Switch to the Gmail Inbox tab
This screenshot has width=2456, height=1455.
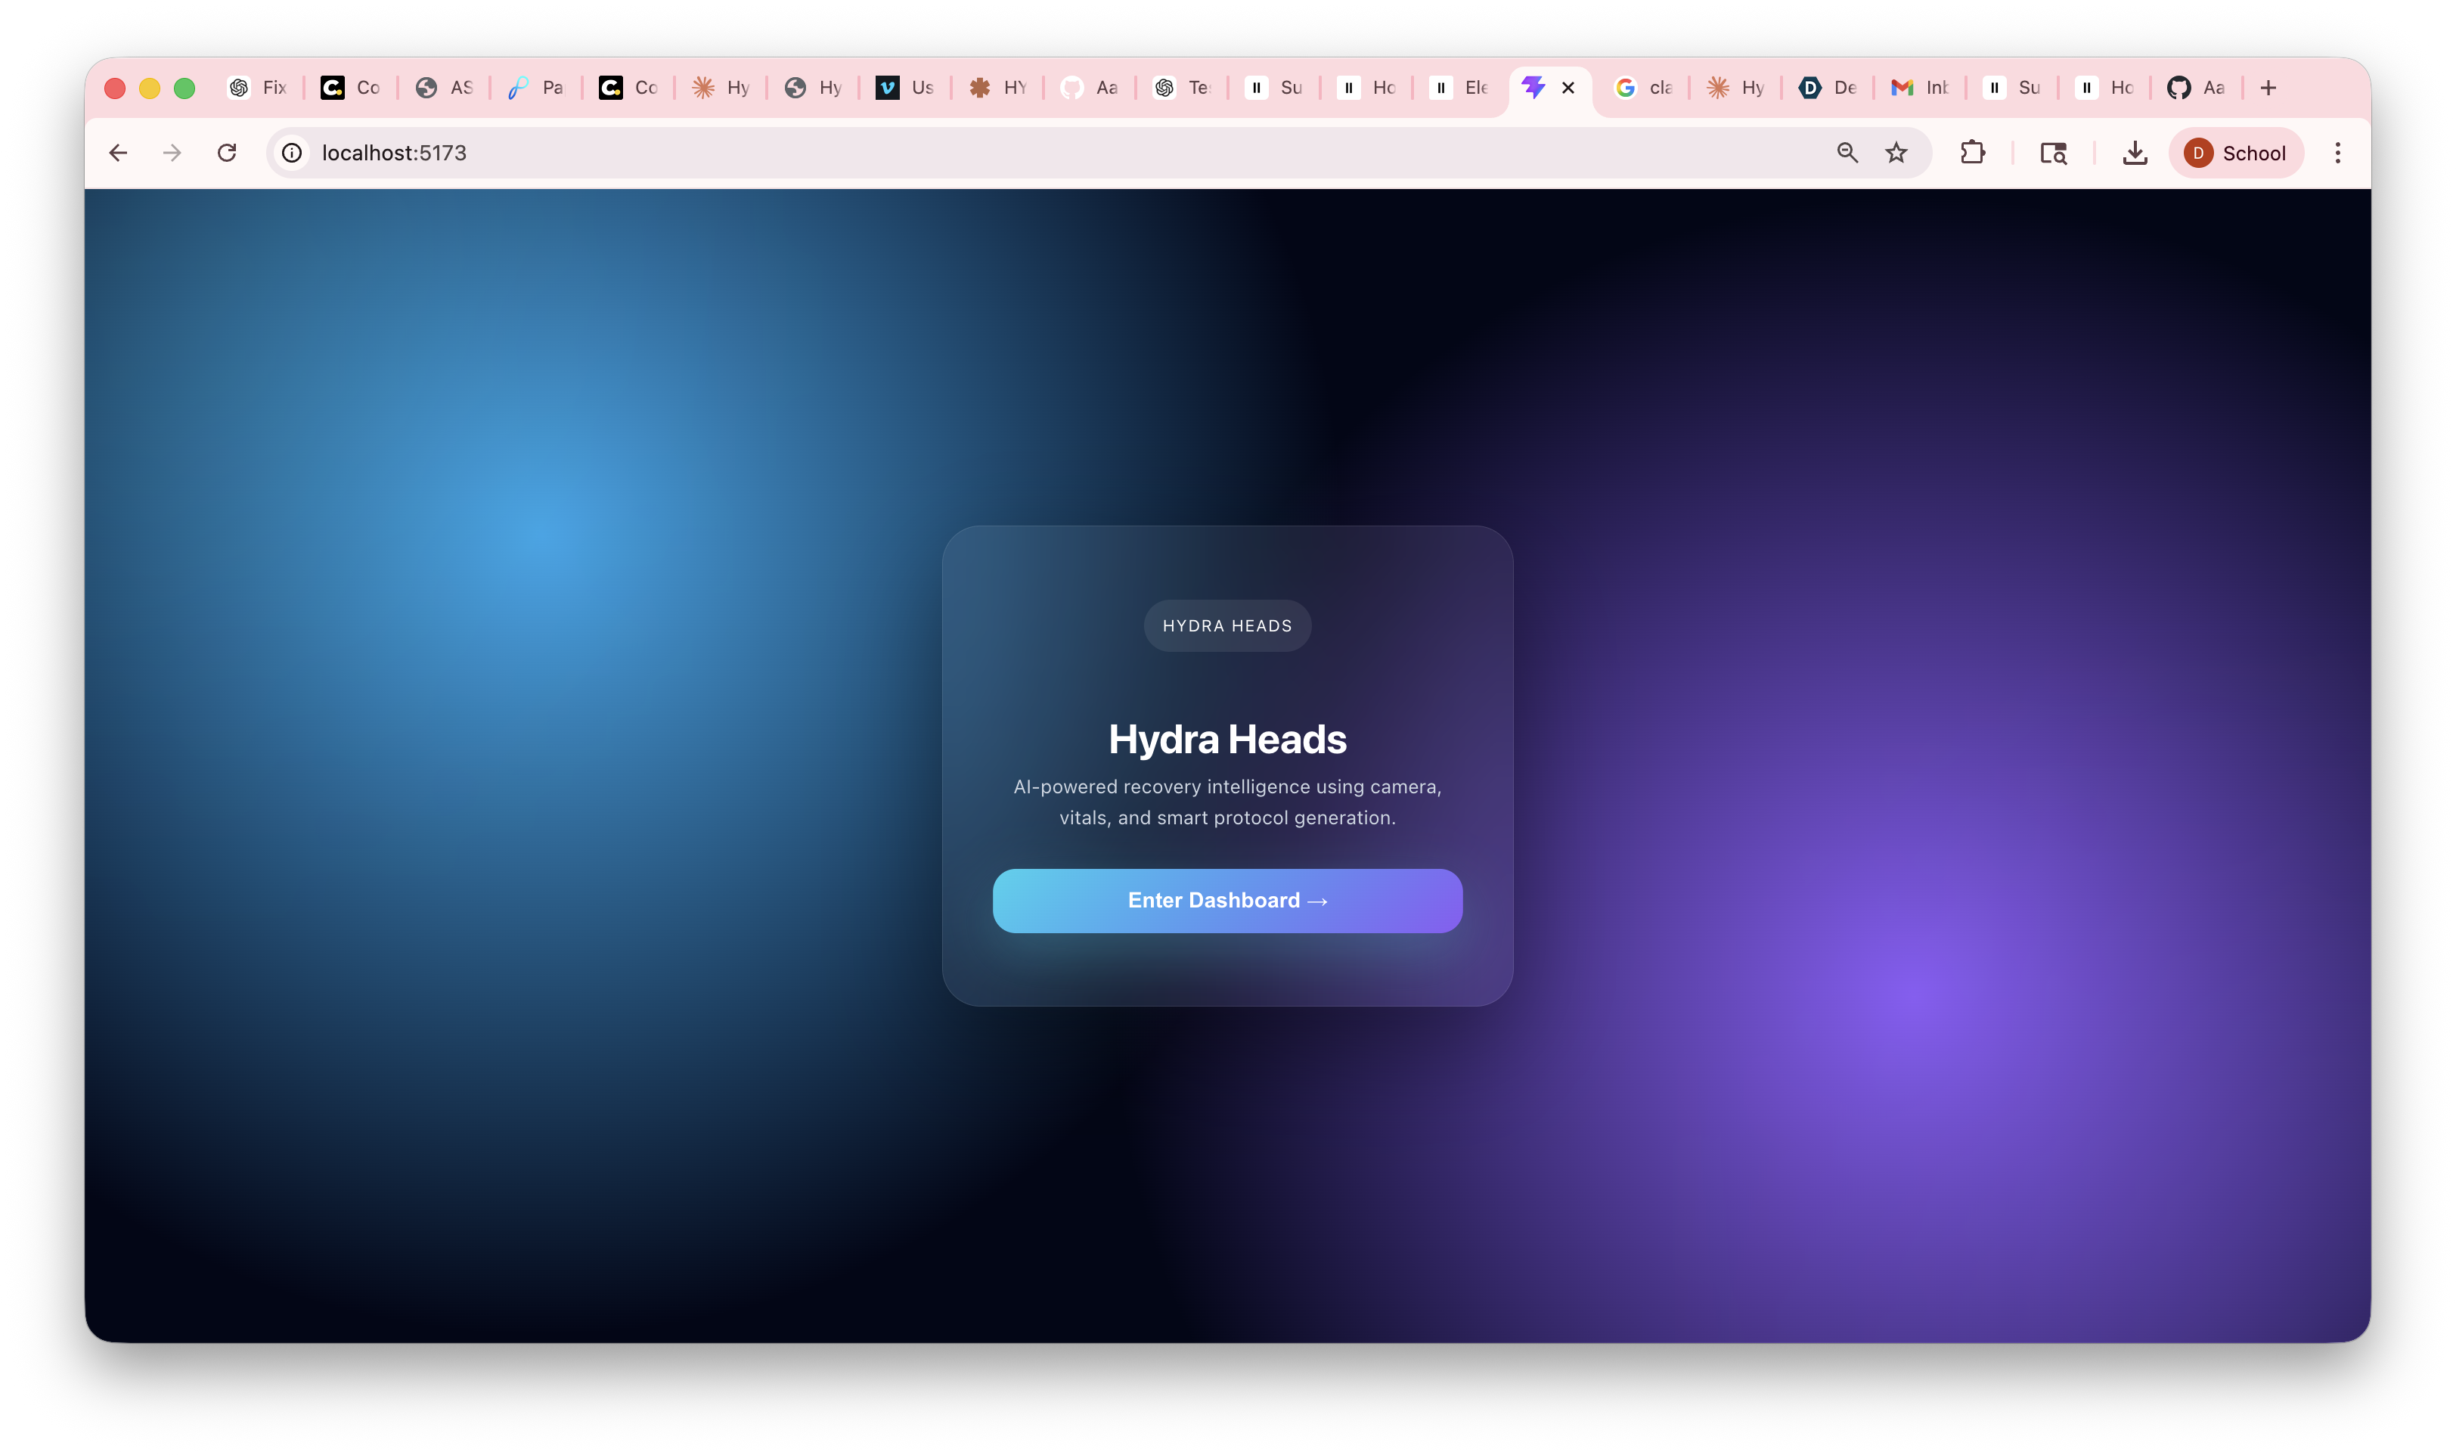point(1920,88)
